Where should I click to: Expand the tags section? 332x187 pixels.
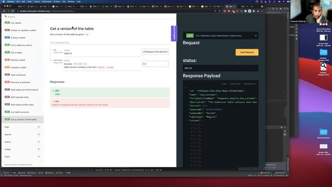click(x=22, y=127)
